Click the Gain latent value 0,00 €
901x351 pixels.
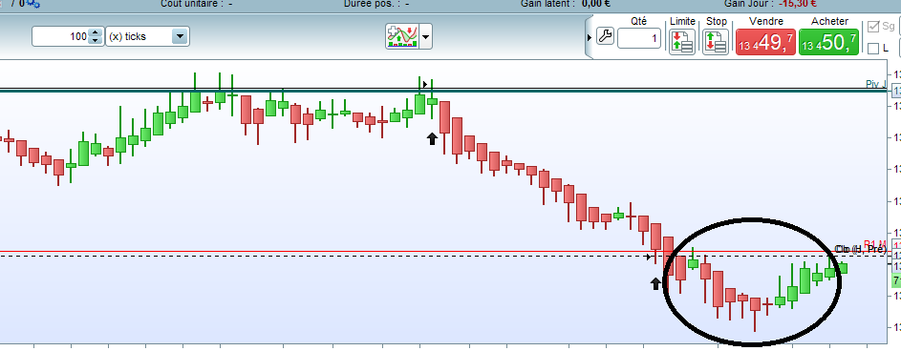pyautogui.click(x=596, y=4)
